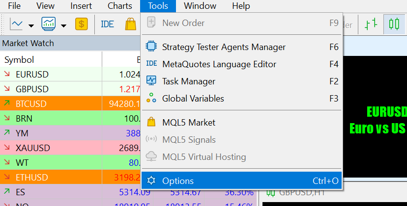Select the BRN symbol row
This screenshot has width=407, height=206.
point(70,118)
